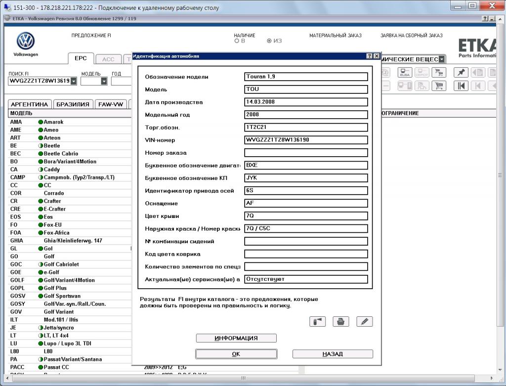This screenshot has width=506, height=386.
Task: Click the empty Номер заказа field
Action: click(x=306, y=153)
